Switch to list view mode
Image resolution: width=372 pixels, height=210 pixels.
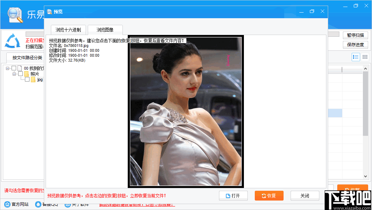pyautogui.click(x=356, y=57)
